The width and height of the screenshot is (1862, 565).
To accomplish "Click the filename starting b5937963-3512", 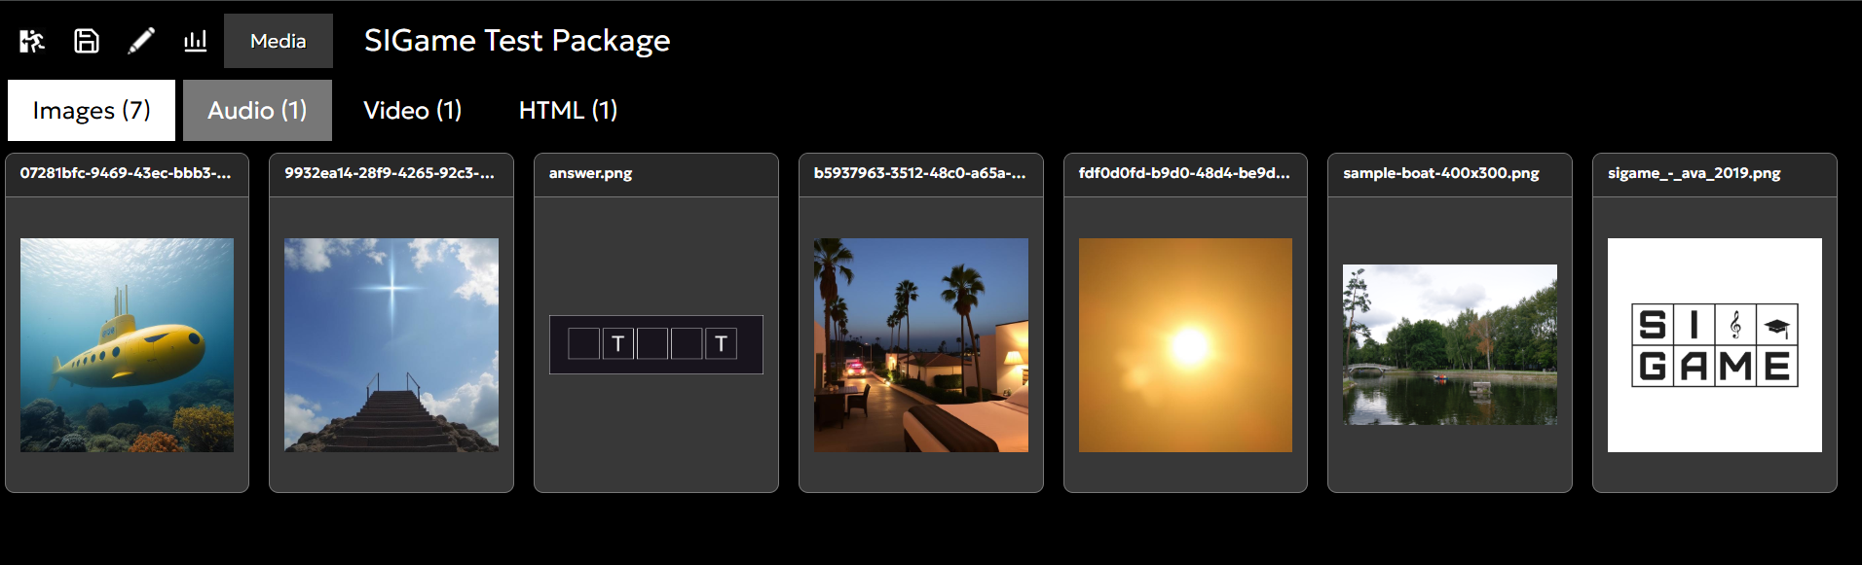I will point(919,173).
